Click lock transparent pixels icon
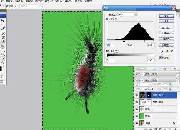 tap(143, 89)
